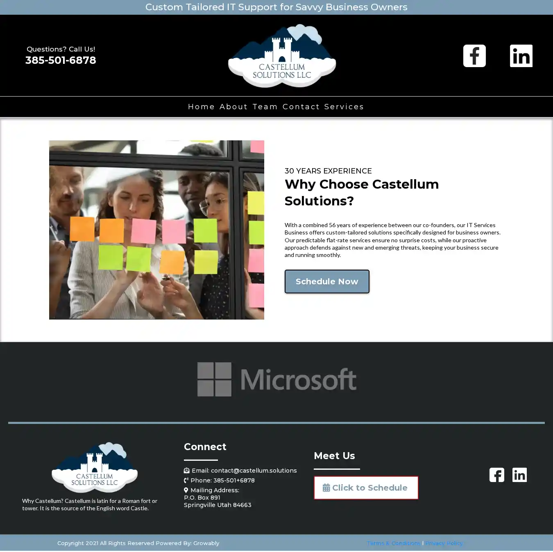Open the Privacy Policy link
The width and height of the screenshot is (553, 552).
point(444,543)
